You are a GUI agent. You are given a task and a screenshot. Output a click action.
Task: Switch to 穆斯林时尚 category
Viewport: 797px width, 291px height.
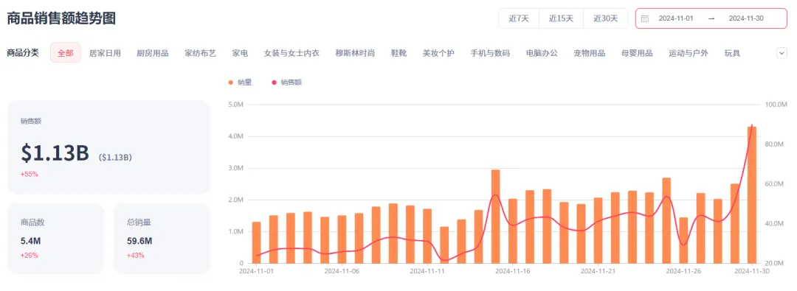coord(355,53)
